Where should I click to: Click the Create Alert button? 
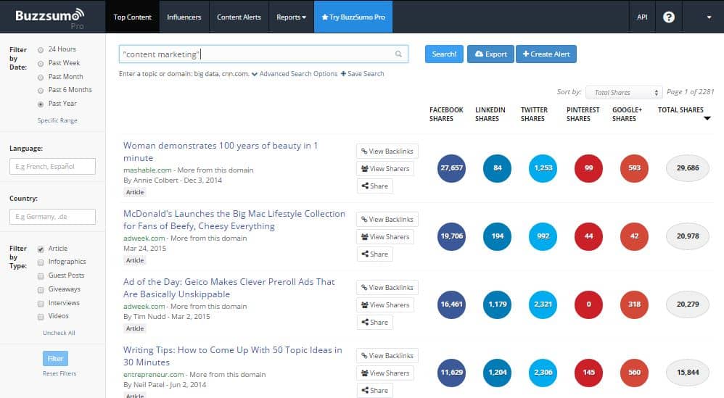click(546, 54)
